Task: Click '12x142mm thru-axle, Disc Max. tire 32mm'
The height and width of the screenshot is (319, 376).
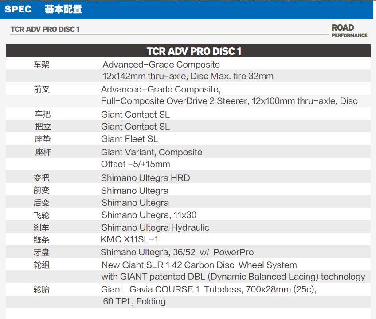Action: [x=188, y=76]
